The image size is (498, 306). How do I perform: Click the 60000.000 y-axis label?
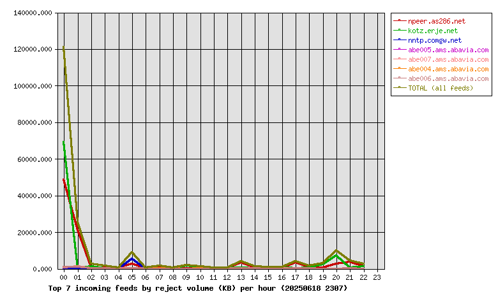tap(34, 159)
